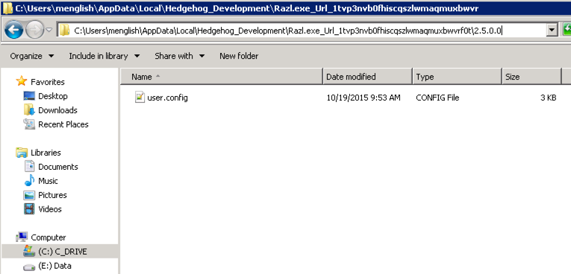Click the Music library icon
Image resolution: width=571 pixels, height=274 pixels.
29,181
